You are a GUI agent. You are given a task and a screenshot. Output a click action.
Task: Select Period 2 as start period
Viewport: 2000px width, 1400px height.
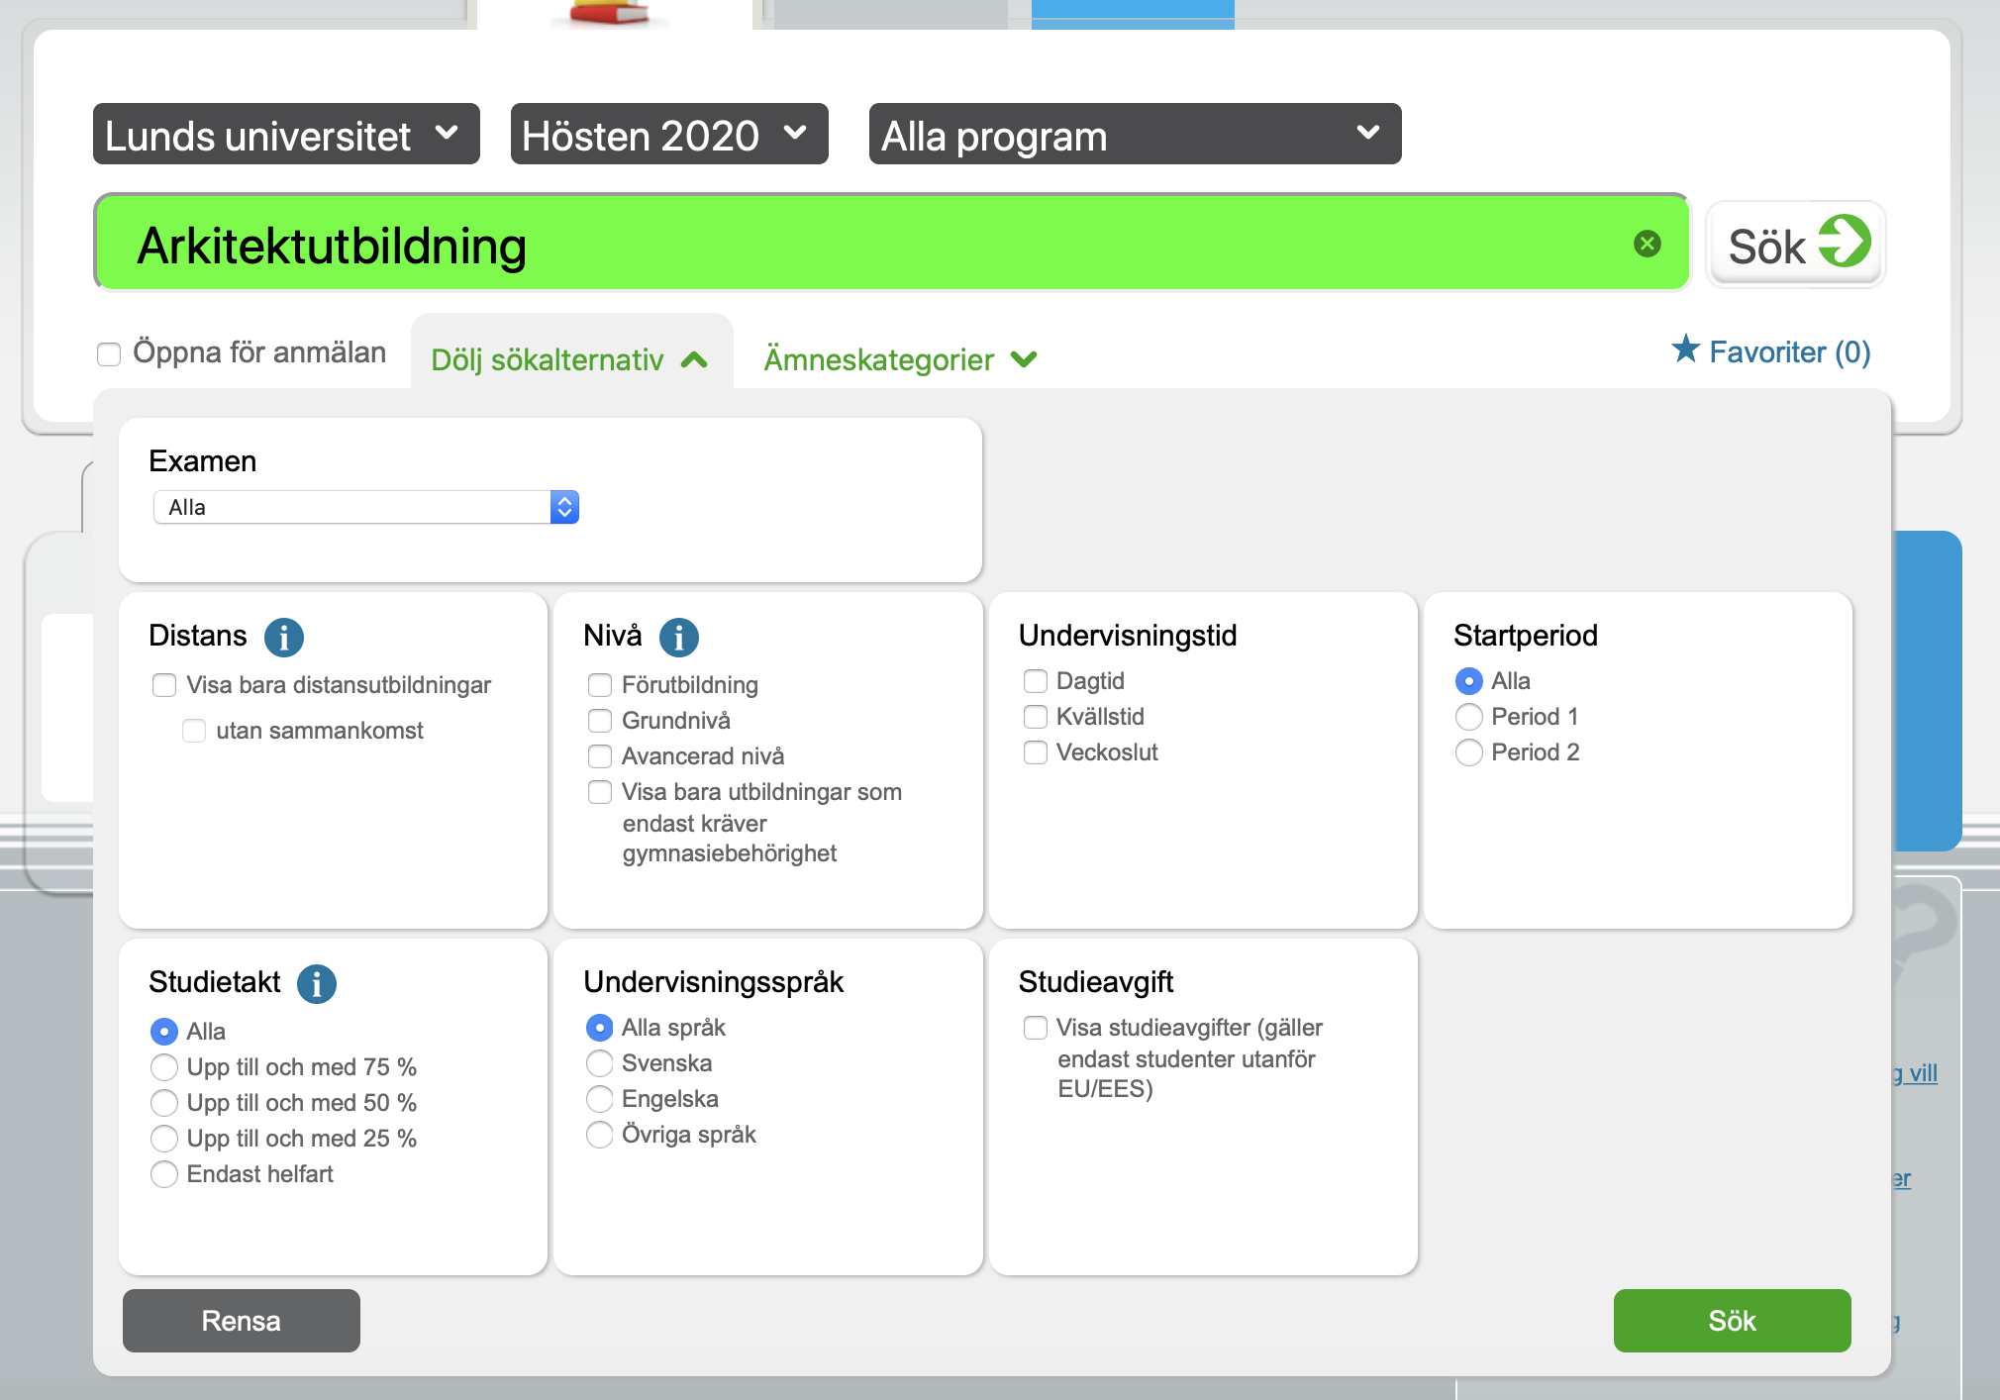(x=1468, y=752)
